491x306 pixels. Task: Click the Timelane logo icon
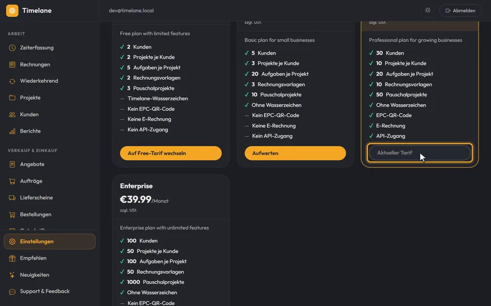pos(12,11)
